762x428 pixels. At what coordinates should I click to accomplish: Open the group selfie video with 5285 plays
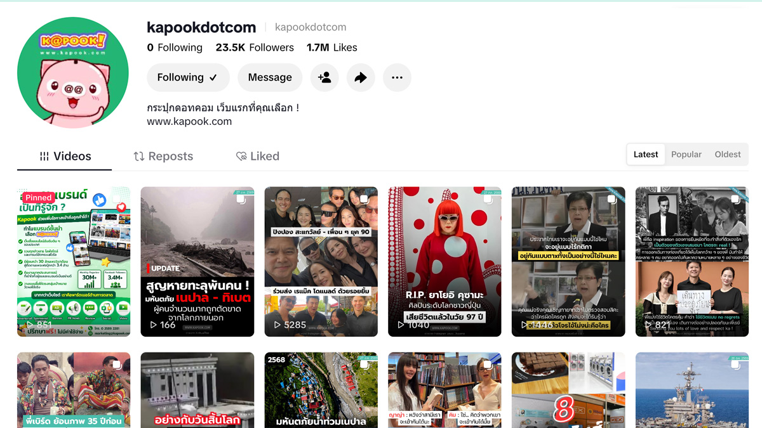tap(321, 261)
